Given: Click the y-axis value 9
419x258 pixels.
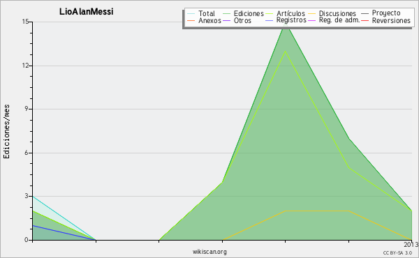Looking at the screenshot, I should [x=27, y=109].
